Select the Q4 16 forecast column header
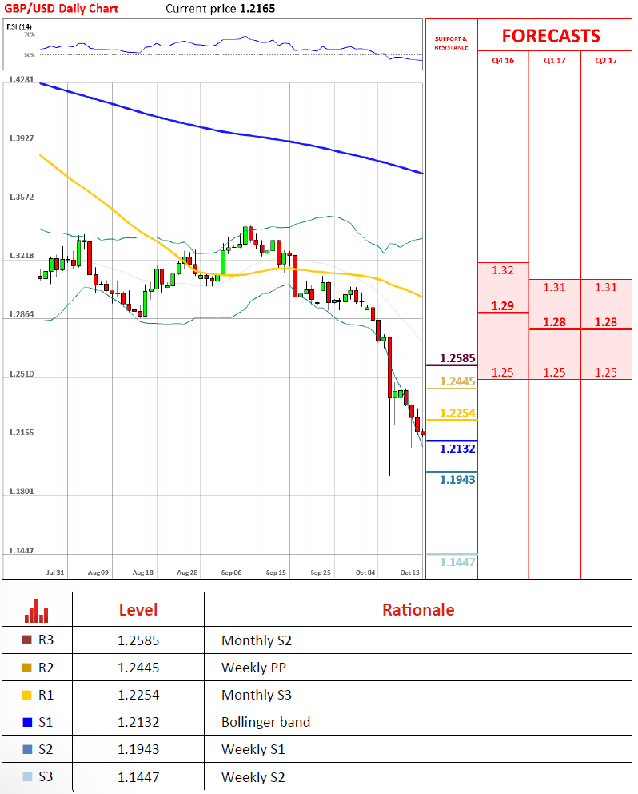The height and width of the screenshot is (794, 638). (x=503, y=60)
